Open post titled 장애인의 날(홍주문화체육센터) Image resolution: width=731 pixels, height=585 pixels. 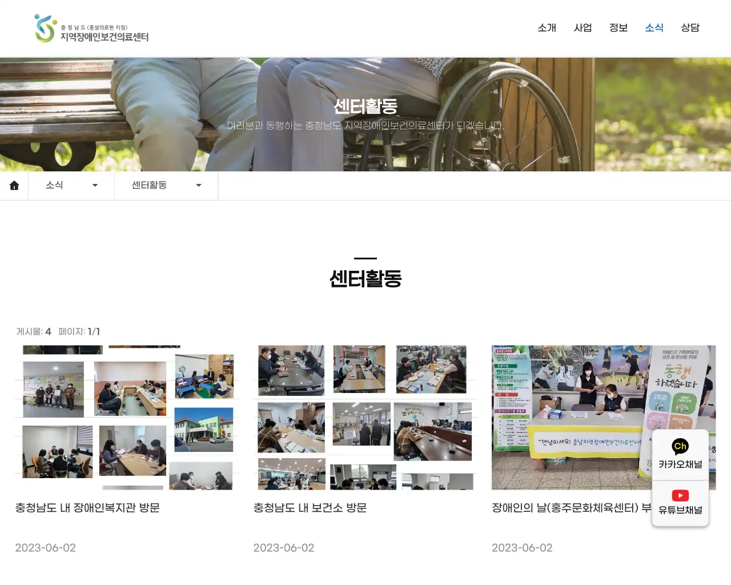(x=571, y=507)
